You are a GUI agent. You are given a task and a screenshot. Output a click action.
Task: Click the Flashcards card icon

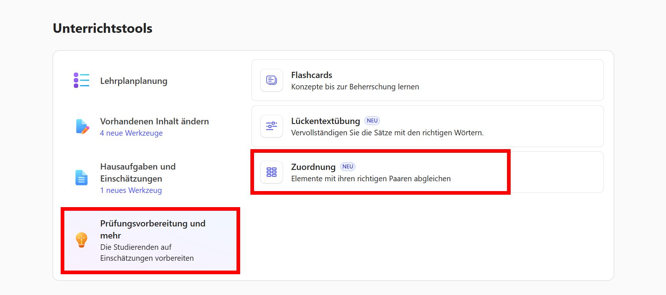coord(271,80)
